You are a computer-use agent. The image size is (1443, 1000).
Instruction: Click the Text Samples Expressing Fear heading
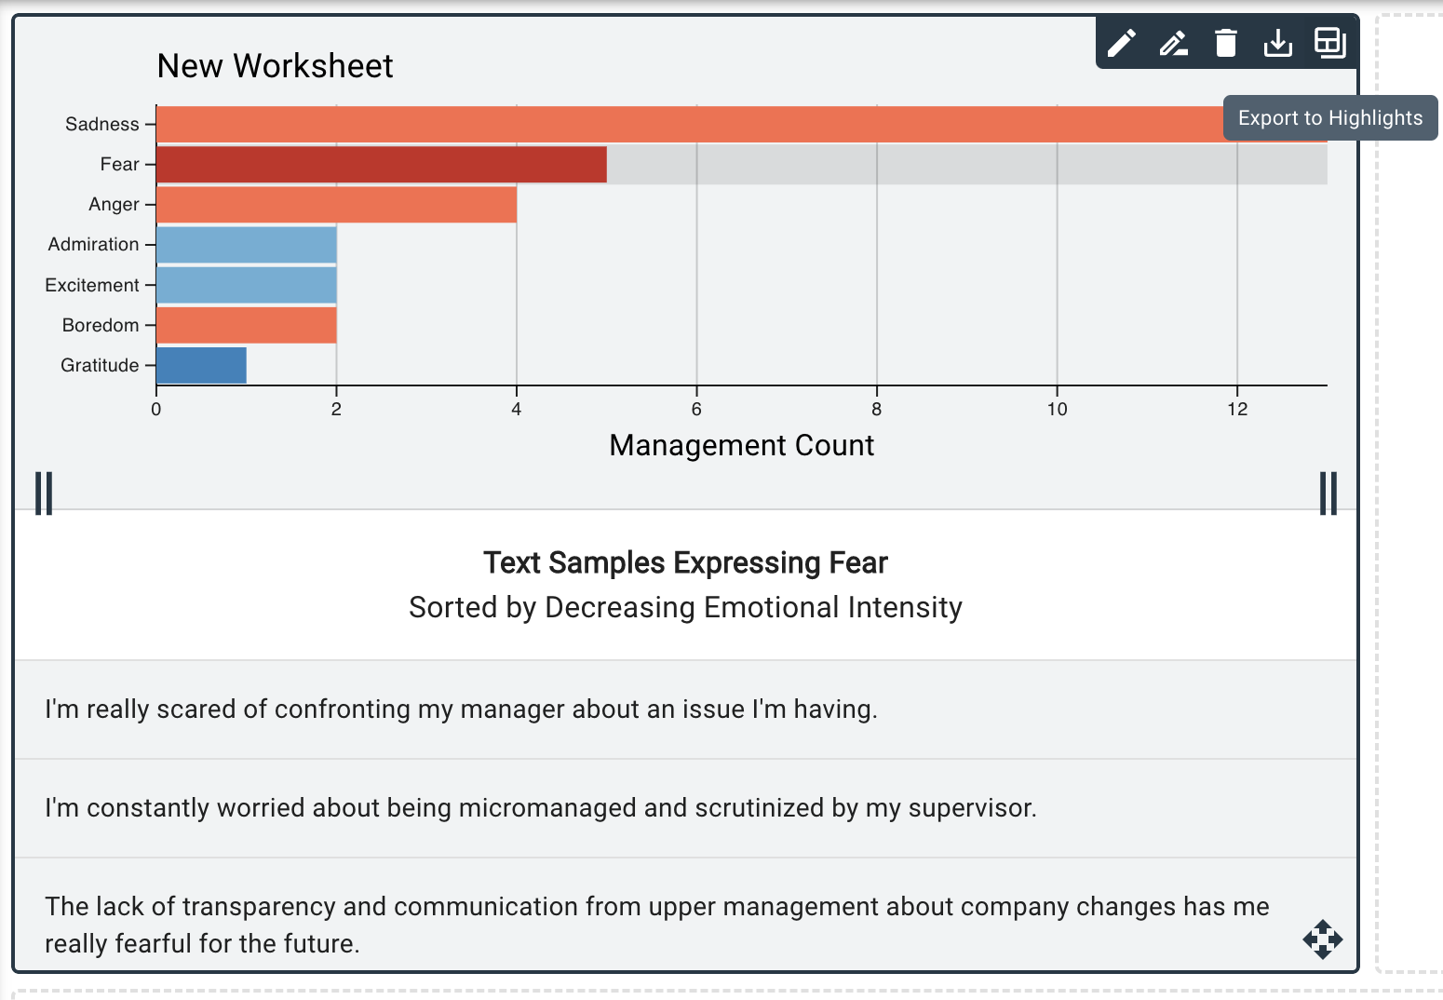pos(684,562)
